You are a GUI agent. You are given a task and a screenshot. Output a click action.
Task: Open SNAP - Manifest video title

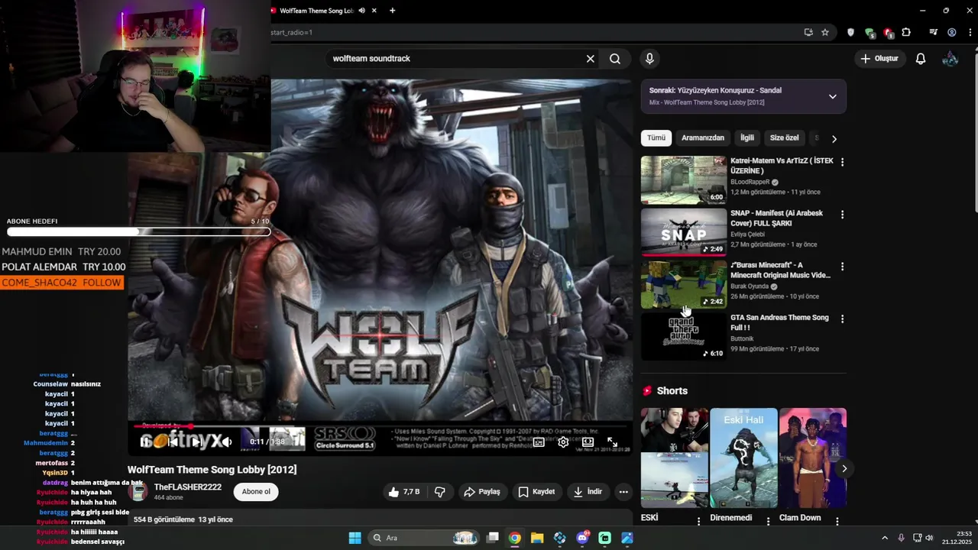tap(776, 218)
